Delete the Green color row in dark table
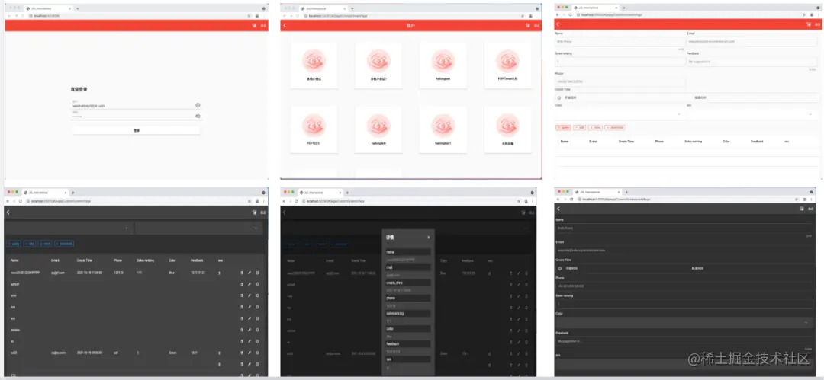 tap(242, 353)
